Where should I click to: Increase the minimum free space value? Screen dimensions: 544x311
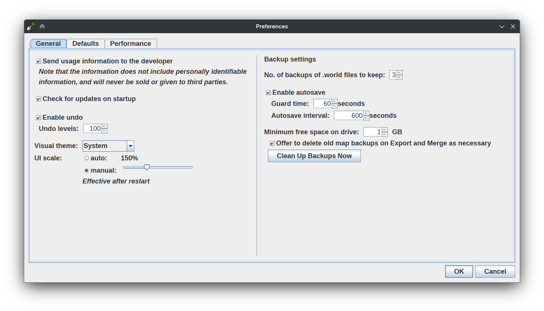coord(385,130)
